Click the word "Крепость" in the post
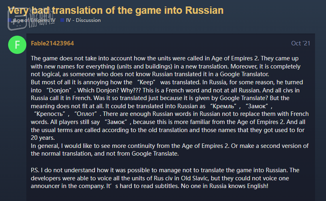The height and width of the screenshot is (201, 326). tap(50, 114)
